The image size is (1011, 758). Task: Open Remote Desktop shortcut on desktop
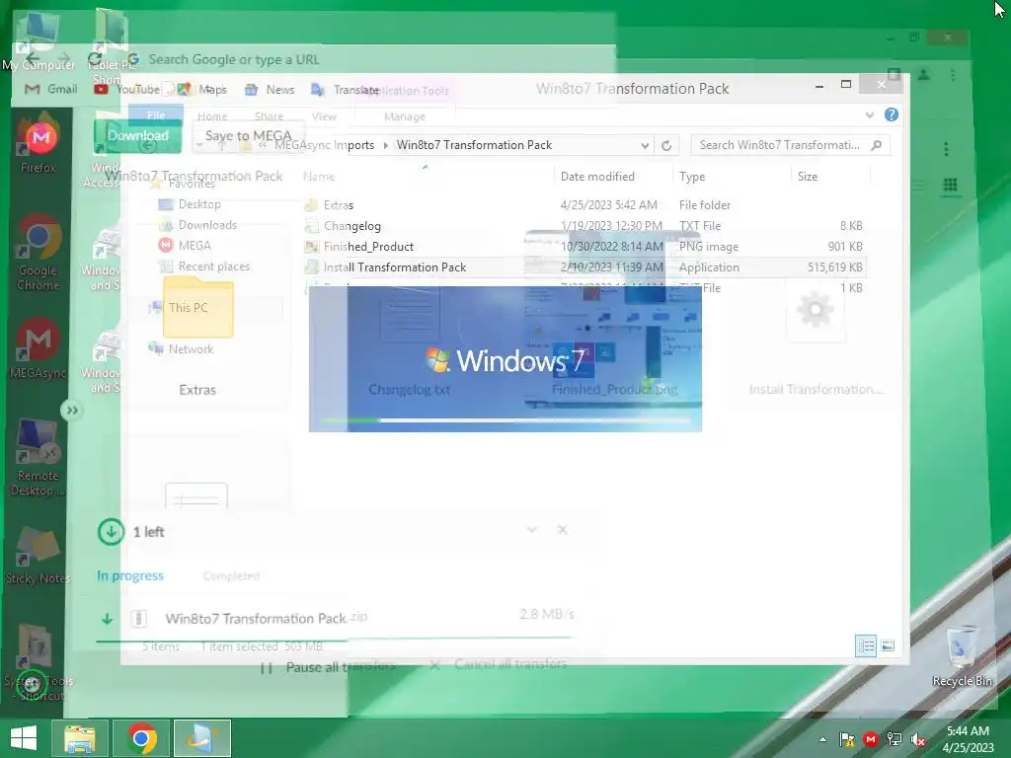[38, 458]
